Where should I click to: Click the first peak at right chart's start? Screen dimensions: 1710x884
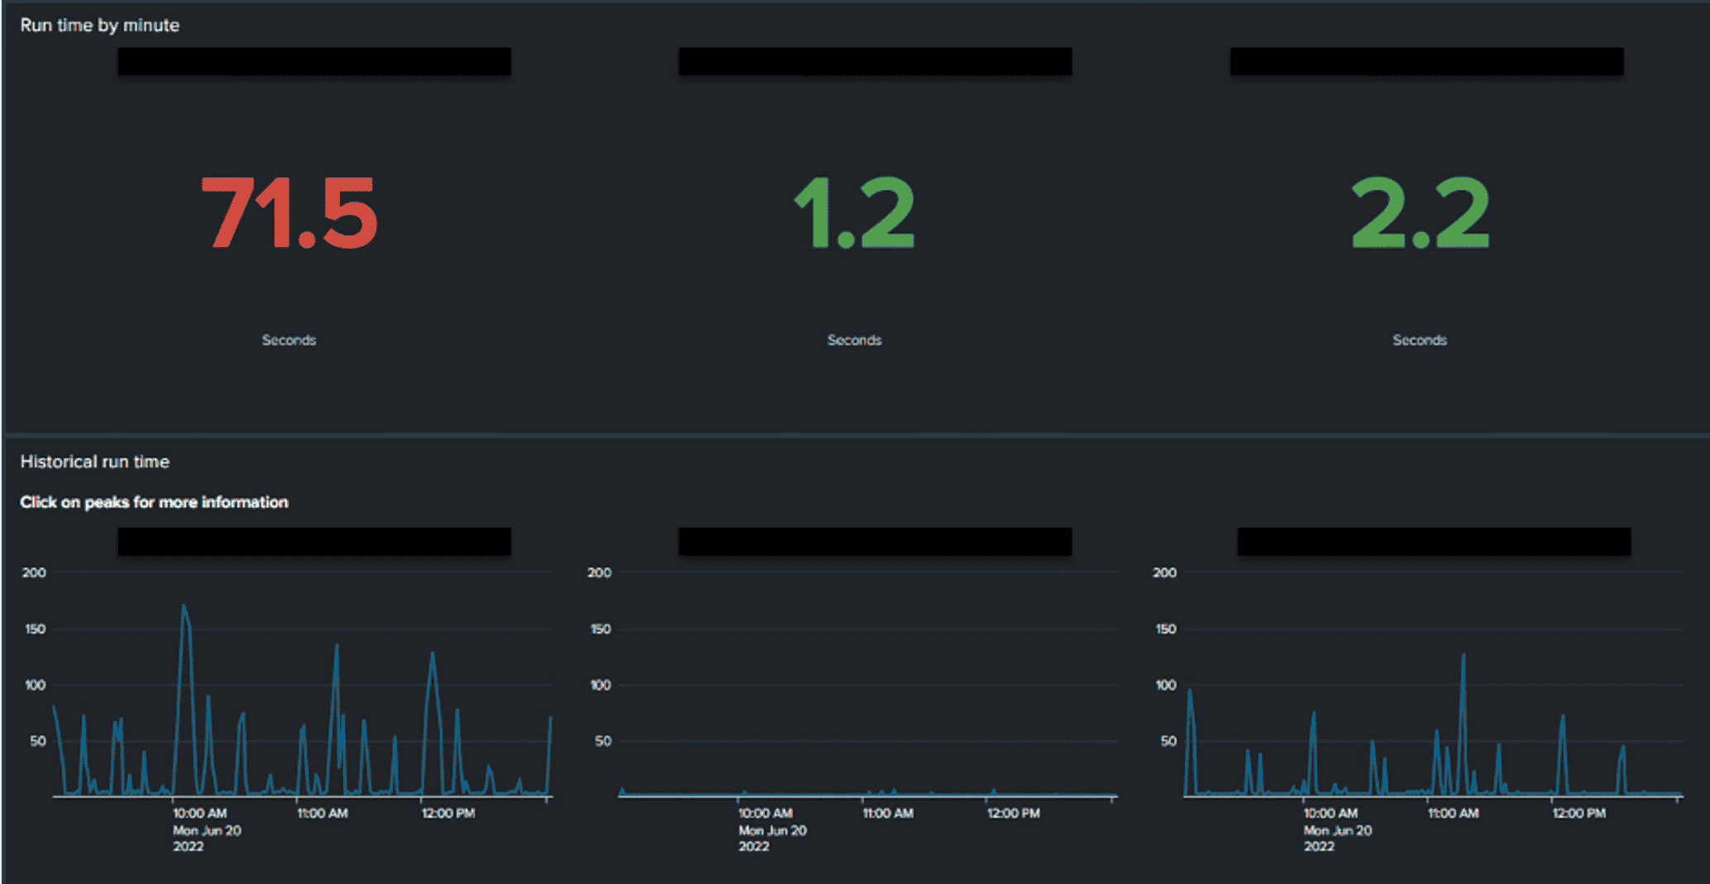(1190, 692)
